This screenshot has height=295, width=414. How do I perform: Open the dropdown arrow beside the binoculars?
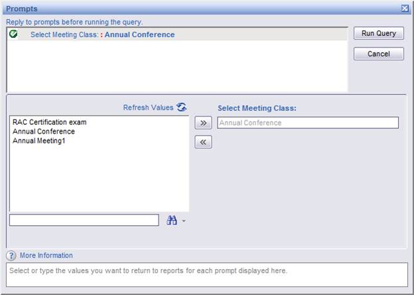184,221
